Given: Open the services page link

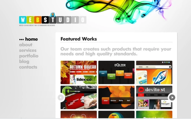Looking at the screenshot, I should coord(28,50).
